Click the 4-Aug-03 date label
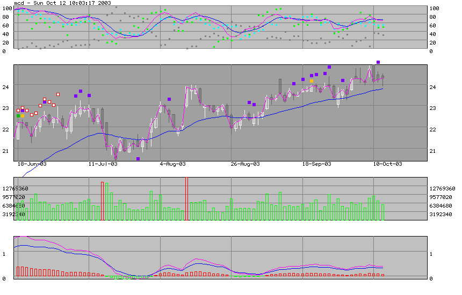The height and width of the screenshot is (295, 462). coord(173,164)
